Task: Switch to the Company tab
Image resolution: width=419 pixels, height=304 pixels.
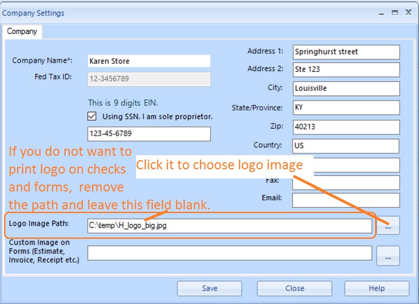Action: pyautogui.click(x=22, y=31)
